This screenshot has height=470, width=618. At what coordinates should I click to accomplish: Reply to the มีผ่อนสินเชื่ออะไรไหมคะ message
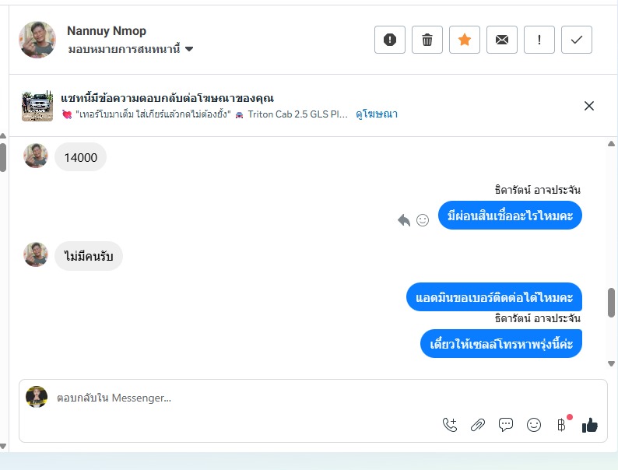(404, 220)
